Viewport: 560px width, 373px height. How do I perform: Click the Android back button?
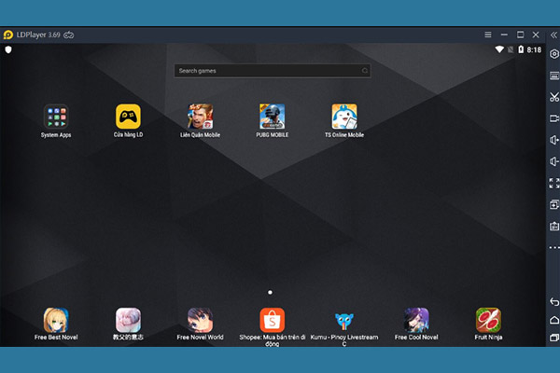point(553,301)
